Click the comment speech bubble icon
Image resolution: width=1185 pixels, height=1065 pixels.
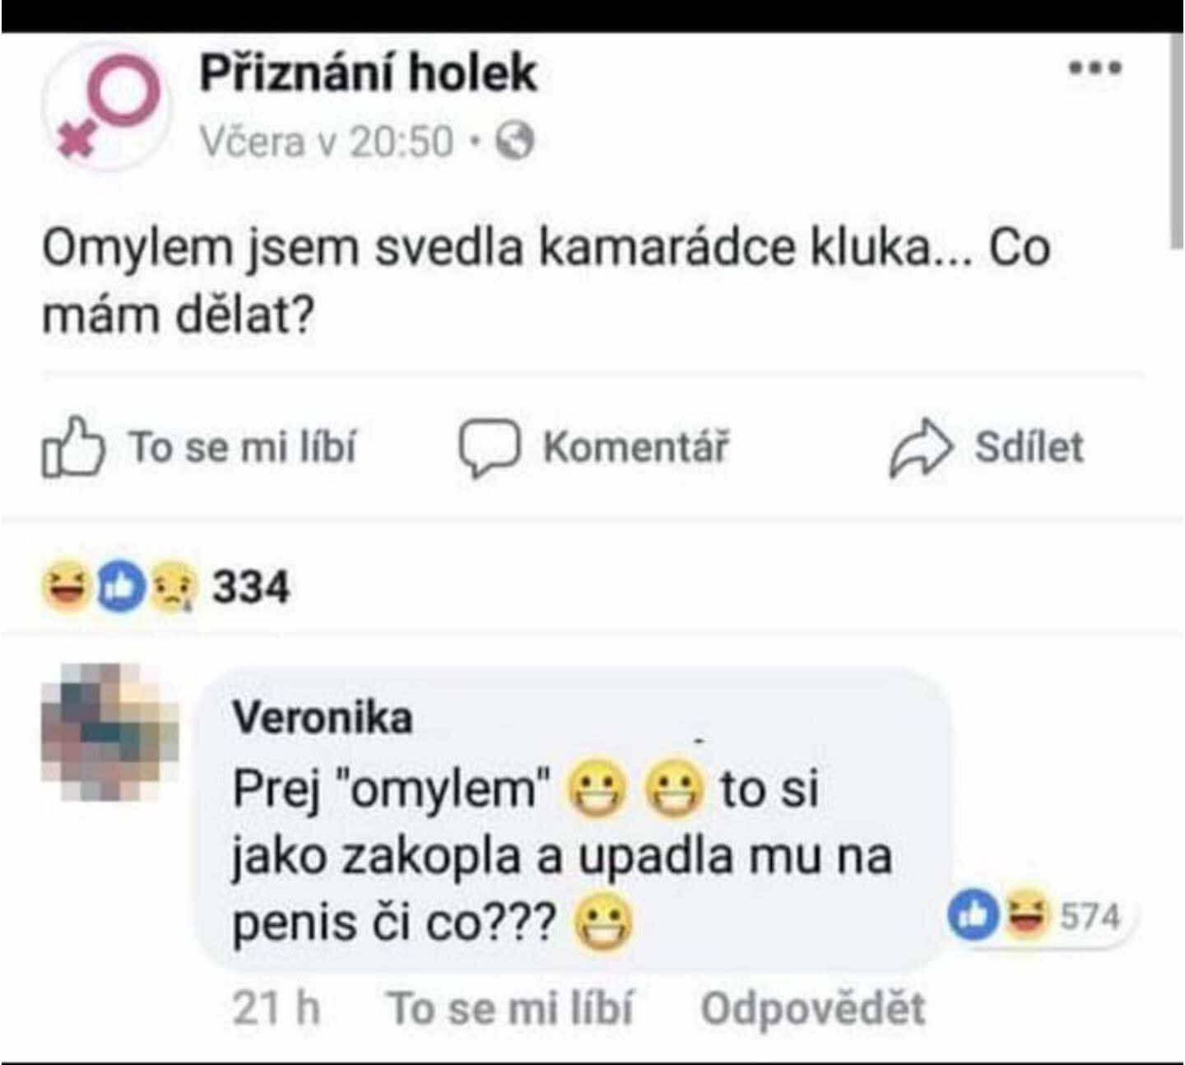click(489, 447)
